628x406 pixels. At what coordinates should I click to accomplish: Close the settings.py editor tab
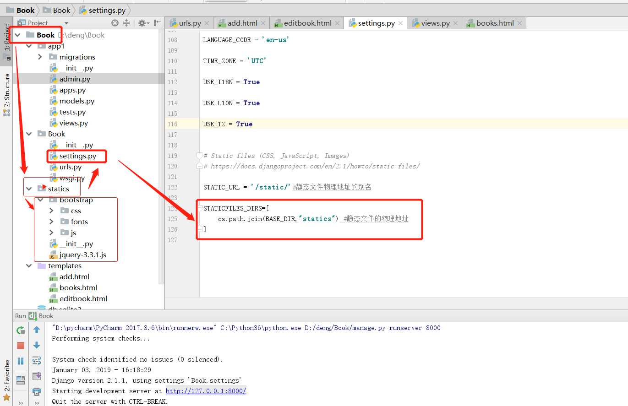click(x=400, y=23)
